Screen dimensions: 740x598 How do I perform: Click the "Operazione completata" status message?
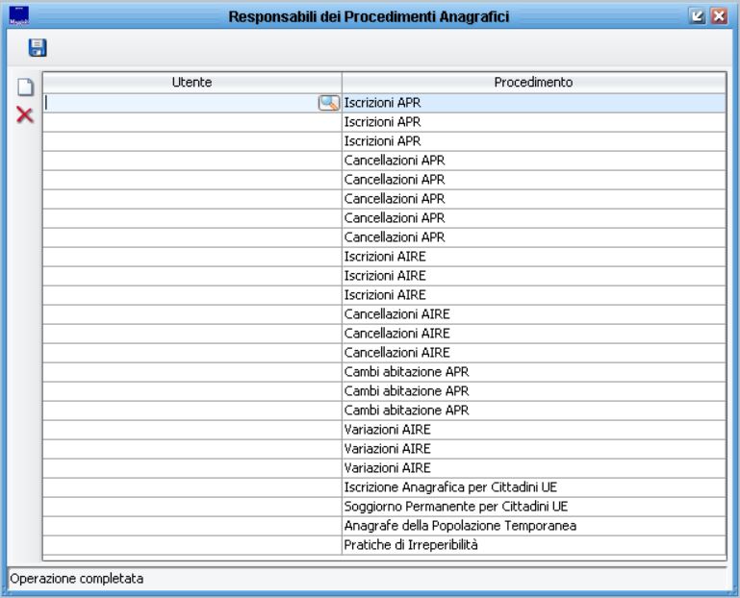76,579
